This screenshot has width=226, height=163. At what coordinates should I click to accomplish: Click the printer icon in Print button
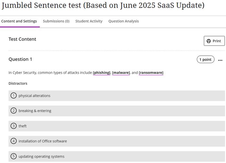click(209, 41)
